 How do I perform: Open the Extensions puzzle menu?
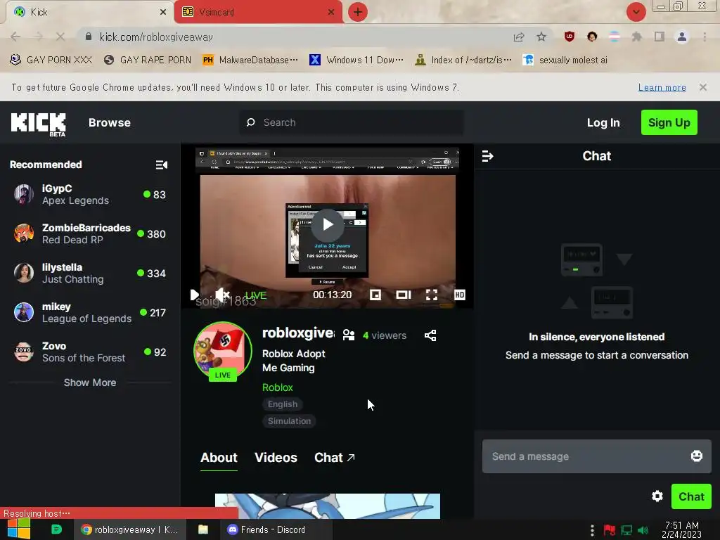tap(636, 37)
